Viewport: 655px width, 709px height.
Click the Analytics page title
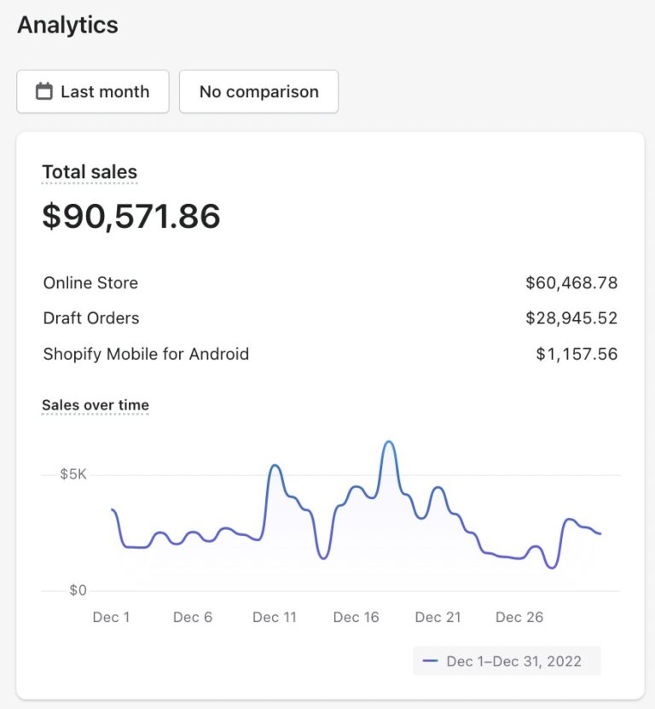68,25
